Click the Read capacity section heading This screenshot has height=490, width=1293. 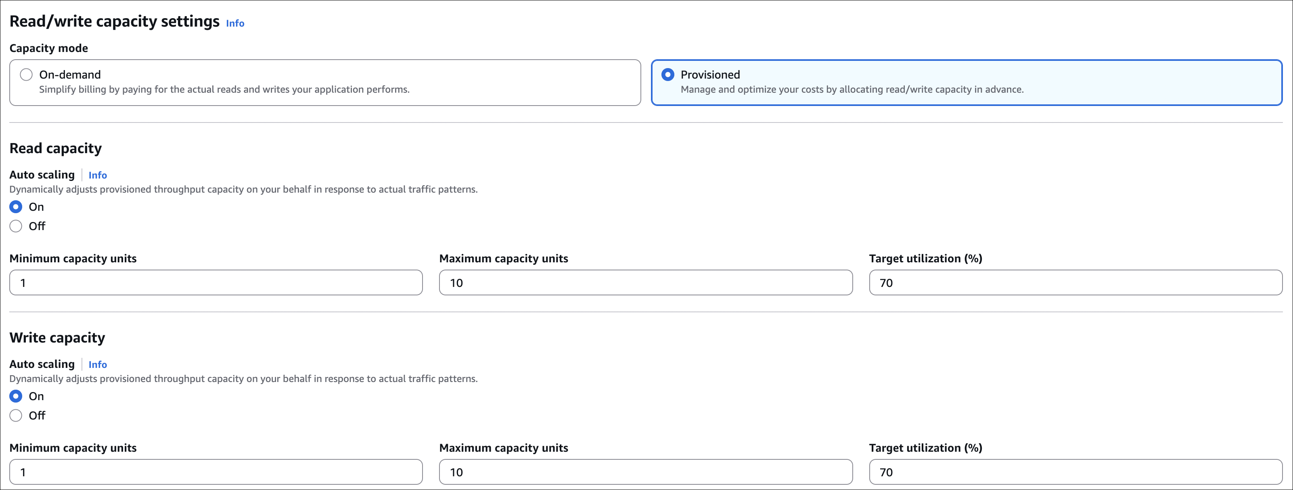pos(55,148)
